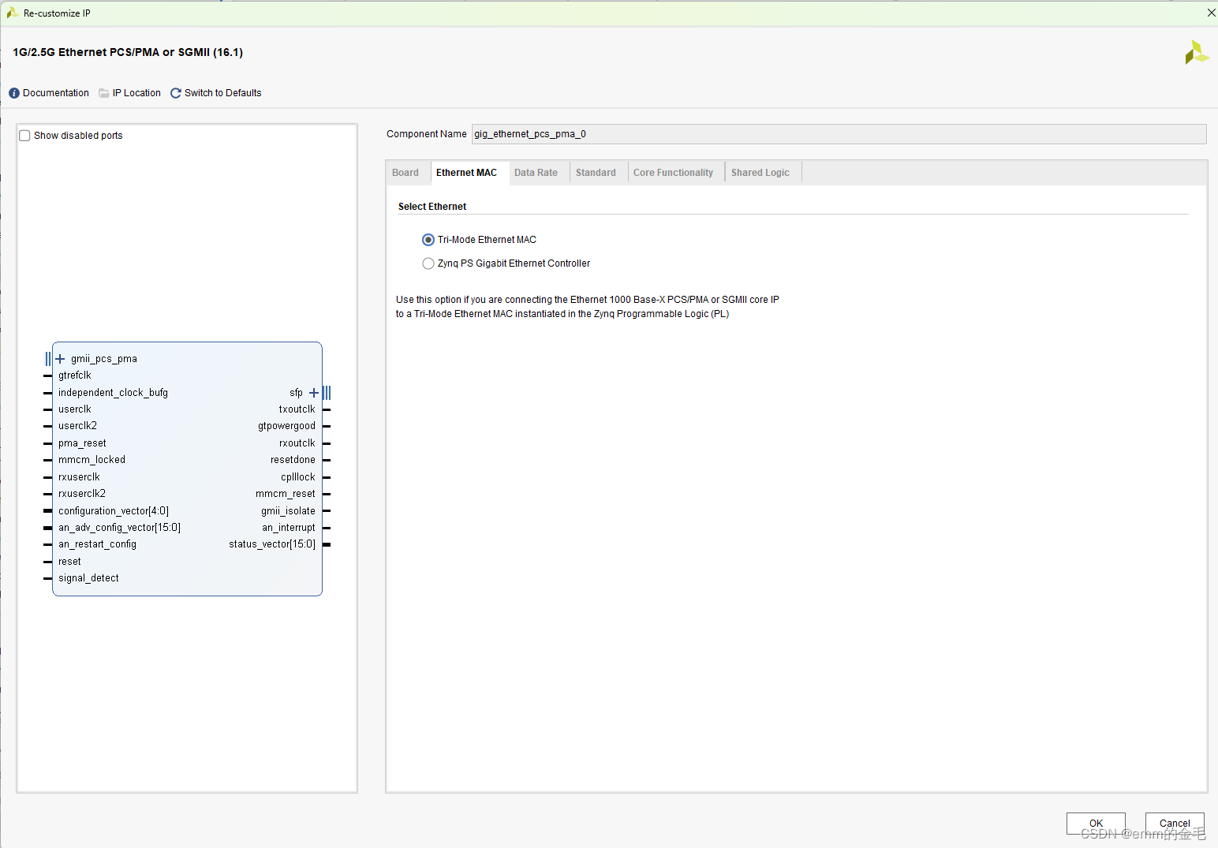Click the pma_reset port label
Viewport: 1218px width, 848px height.
(82, 443)
